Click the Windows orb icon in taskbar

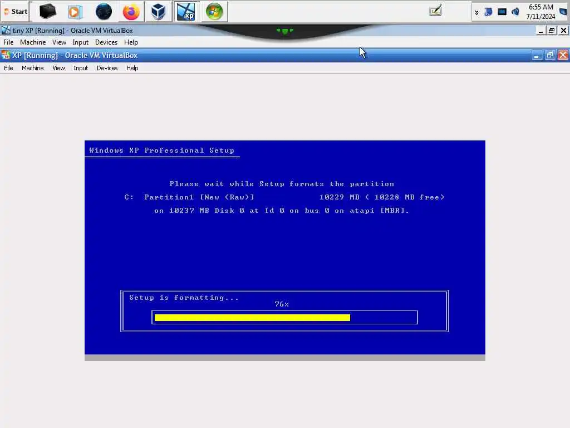[214, 12]
